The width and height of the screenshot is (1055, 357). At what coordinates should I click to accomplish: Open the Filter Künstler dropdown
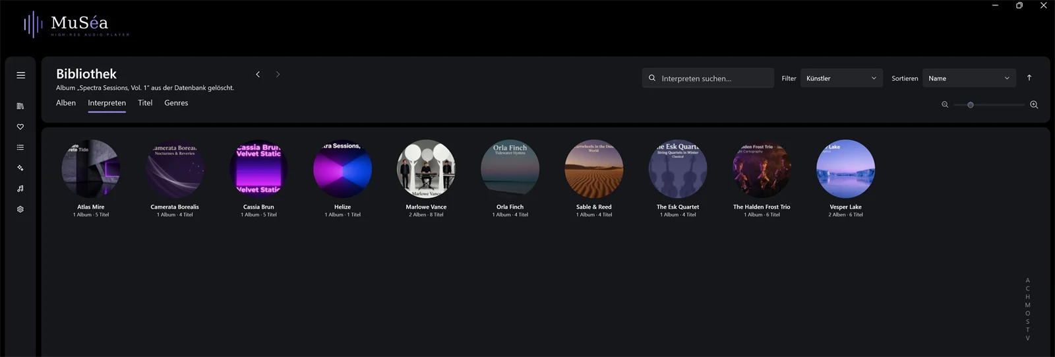[x=841, y=78]
